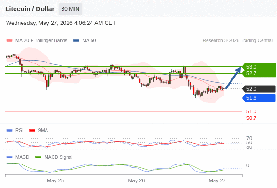Click the 30 MIN timeframe badge
The image size is (277, 188).
coord(70,9)
